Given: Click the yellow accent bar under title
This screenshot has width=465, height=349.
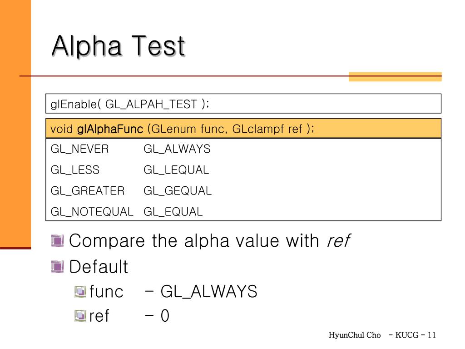Looking at the screenshot, I should [395, 76].
